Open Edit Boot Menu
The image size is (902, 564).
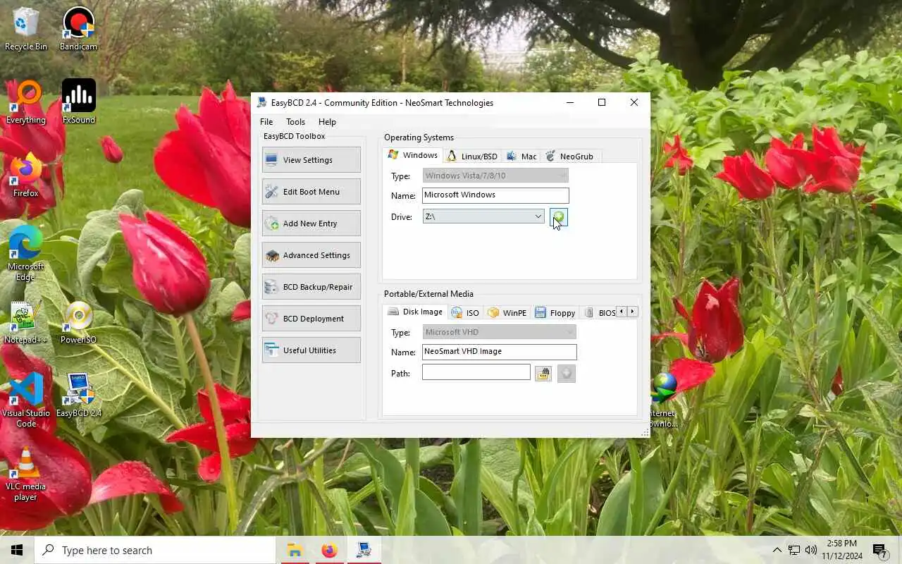[311, 192]
